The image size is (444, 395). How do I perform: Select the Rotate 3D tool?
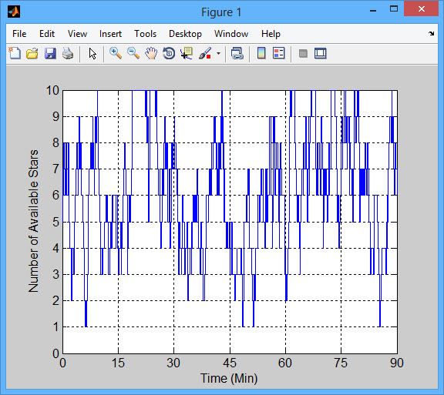pos(169,53)
